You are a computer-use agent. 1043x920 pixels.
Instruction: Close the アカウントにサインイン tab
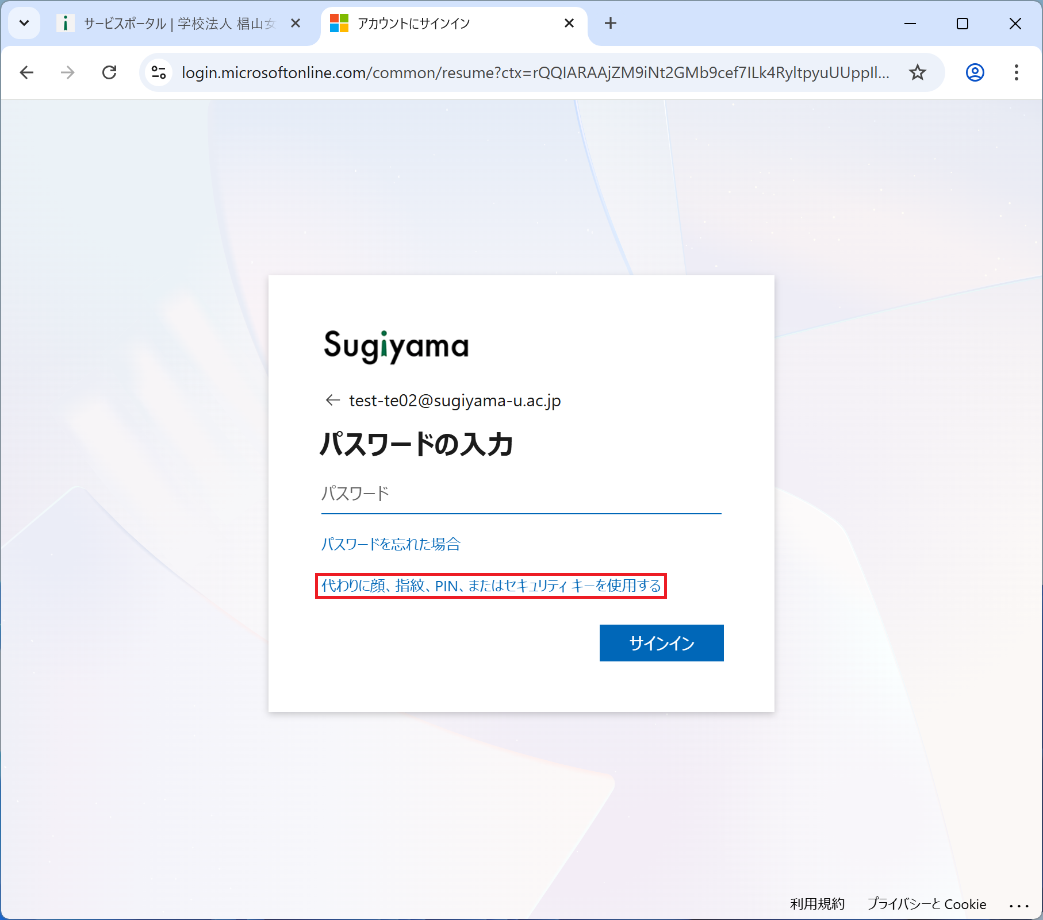pyautogui.click(x=569, y=23)
